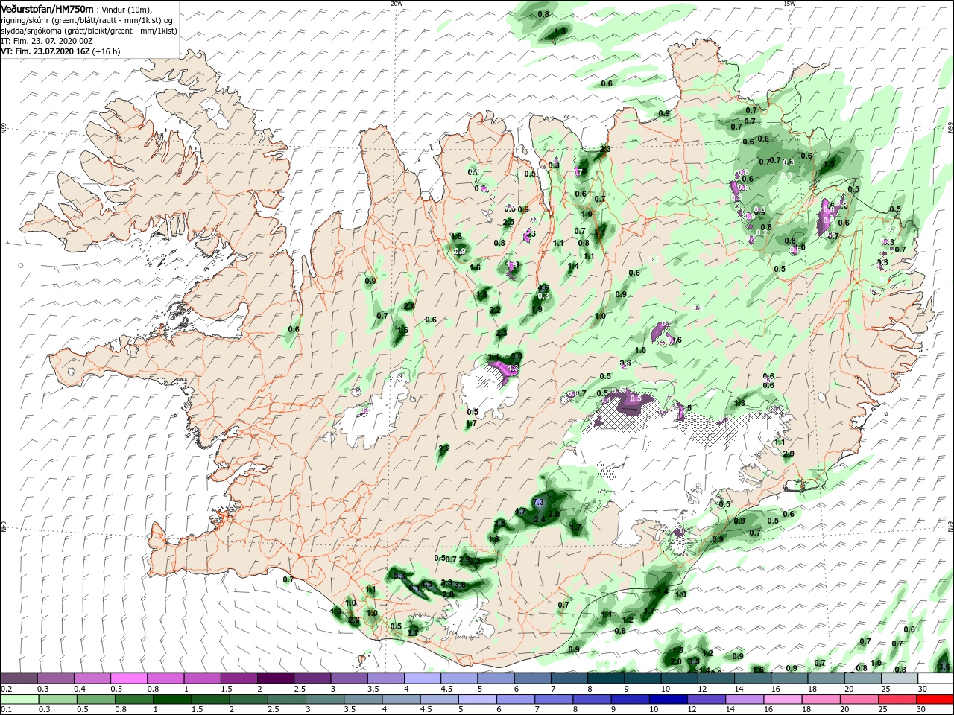Select the dark teal snow swatch 8–9
Screen dimensions: 954x715
pos(605,679)
